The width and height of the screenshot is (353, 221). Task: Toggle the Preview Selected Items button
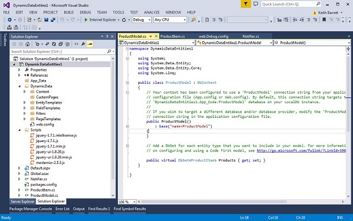point(90,44)
